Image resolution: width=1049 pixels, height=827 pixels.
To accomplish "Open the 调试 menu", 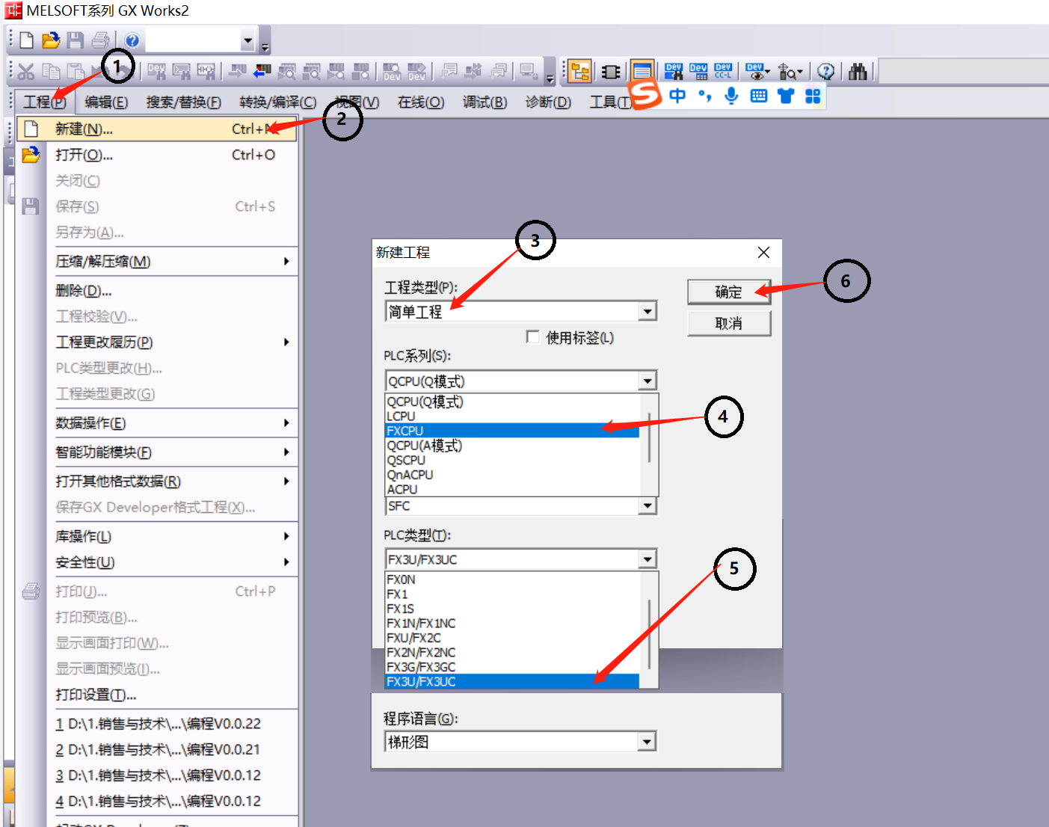I will (x=484, y=102).
